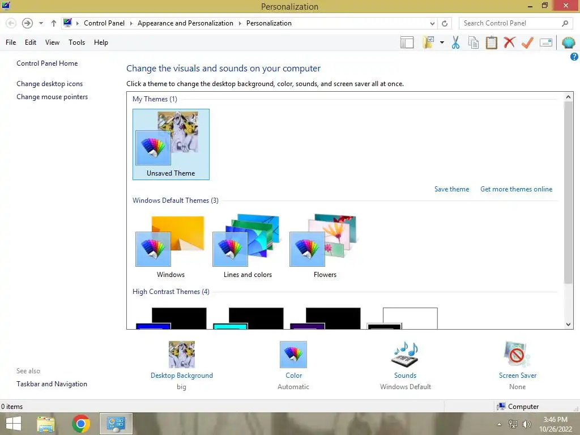Open the View menu
Image resolution: width=580 pixels, height=435 pixels.
tap(52, 42)
